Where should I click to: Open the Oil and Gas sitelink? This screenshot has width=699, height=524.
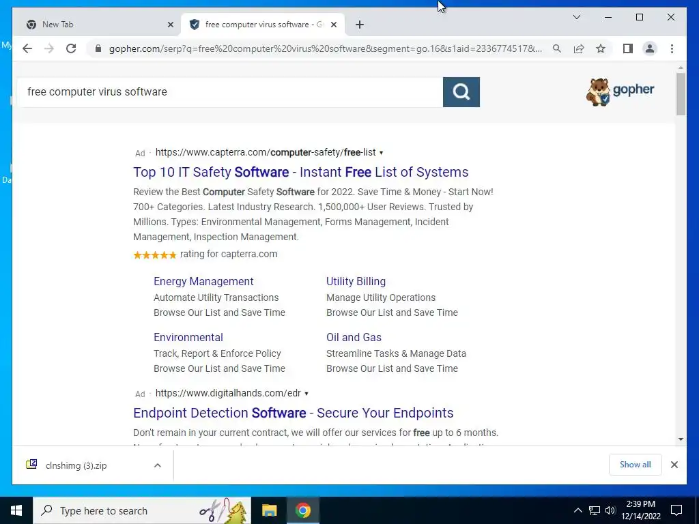[x=354, y=337]
